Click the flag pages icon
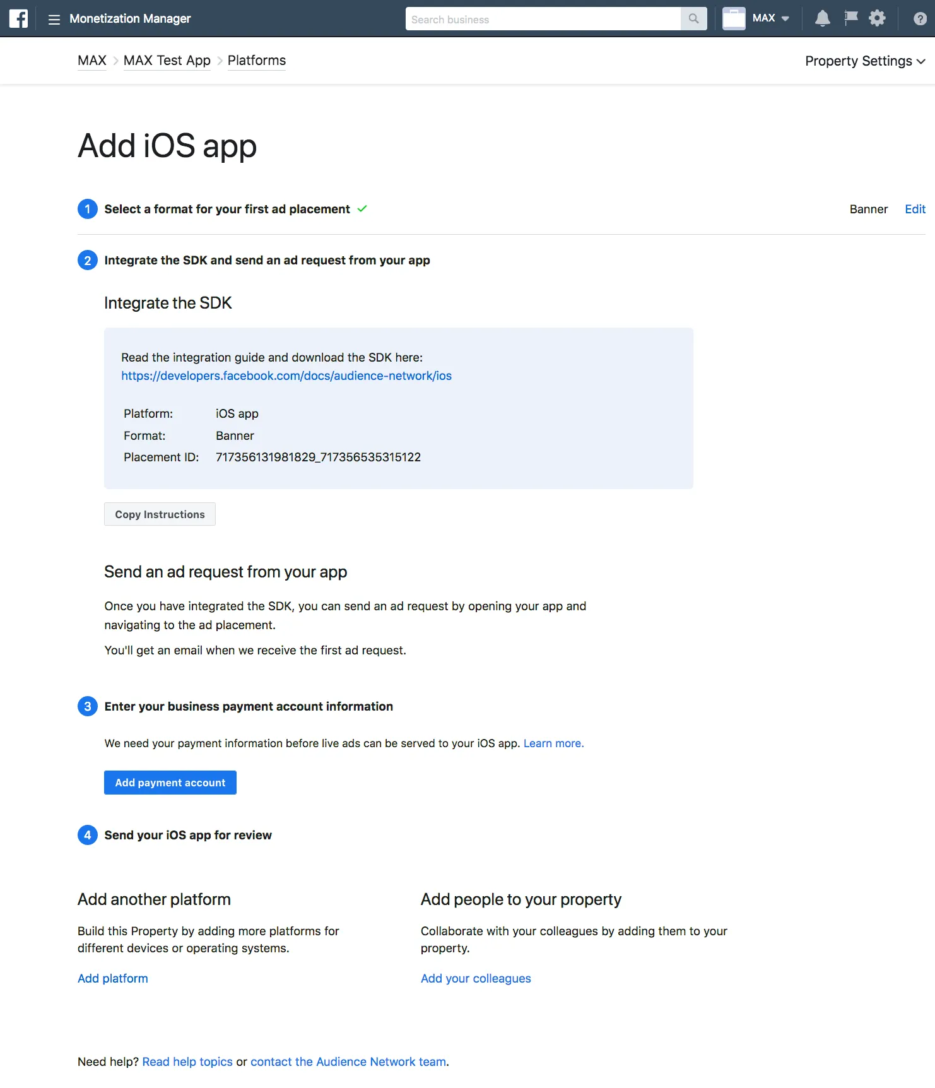 coord(850,18)
